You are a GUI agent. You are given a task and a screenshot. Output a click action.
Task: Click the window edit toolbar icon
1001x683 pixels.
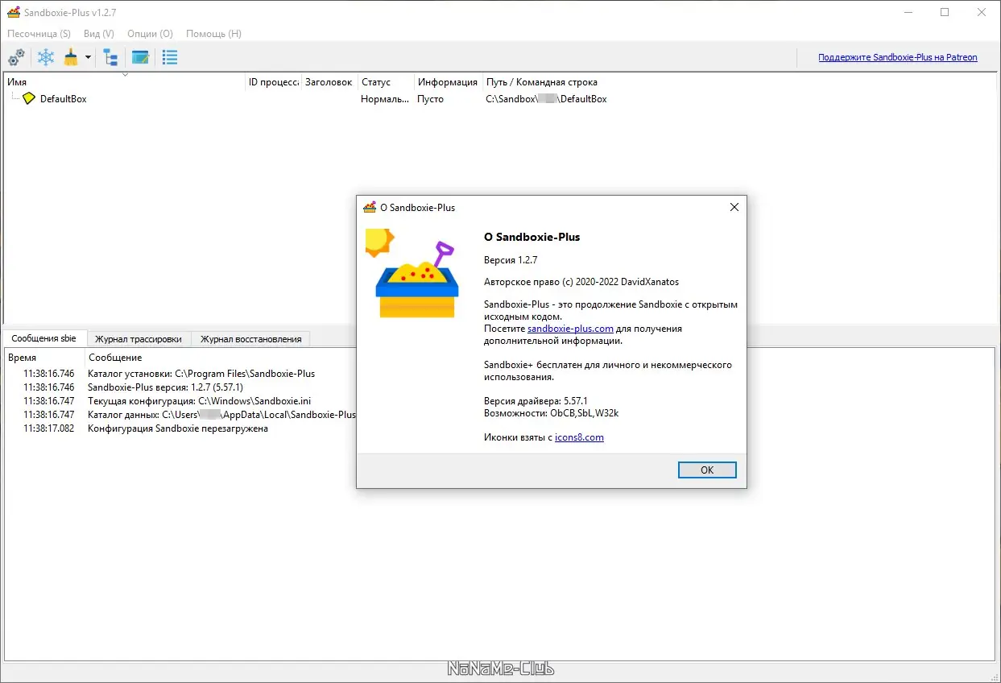tap(140, 57)
